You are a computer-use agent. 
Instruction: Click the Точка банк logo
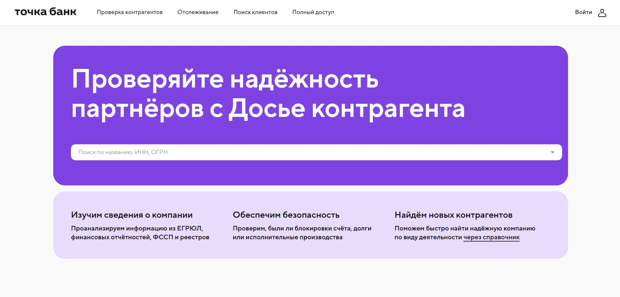[45, 12]
